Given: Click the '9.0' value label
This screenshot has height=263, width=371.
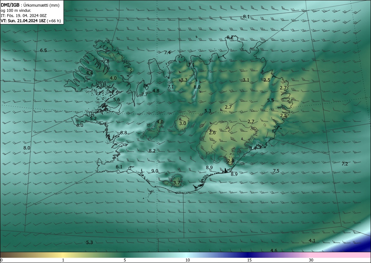Looking at the screenshot, I should click(x=155, y=171).
